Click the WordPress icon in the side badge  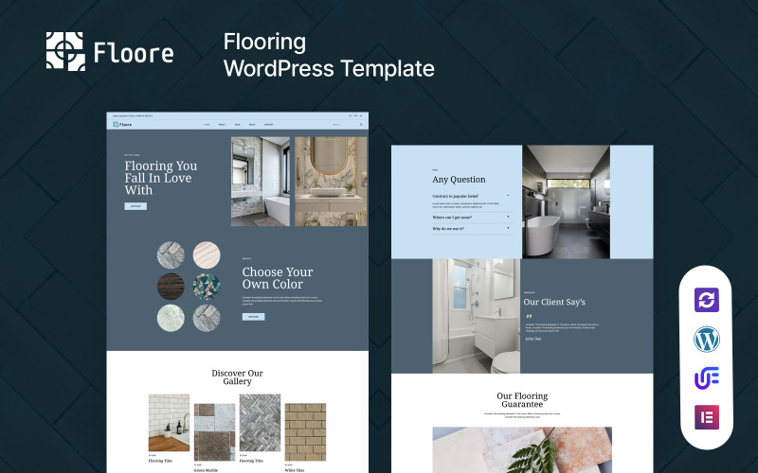[707, 339]
